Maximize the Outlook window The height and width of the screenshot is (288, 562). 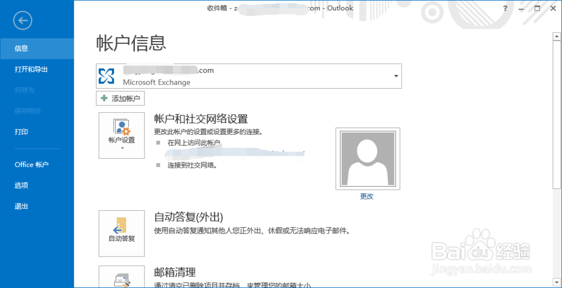(537, 8)
